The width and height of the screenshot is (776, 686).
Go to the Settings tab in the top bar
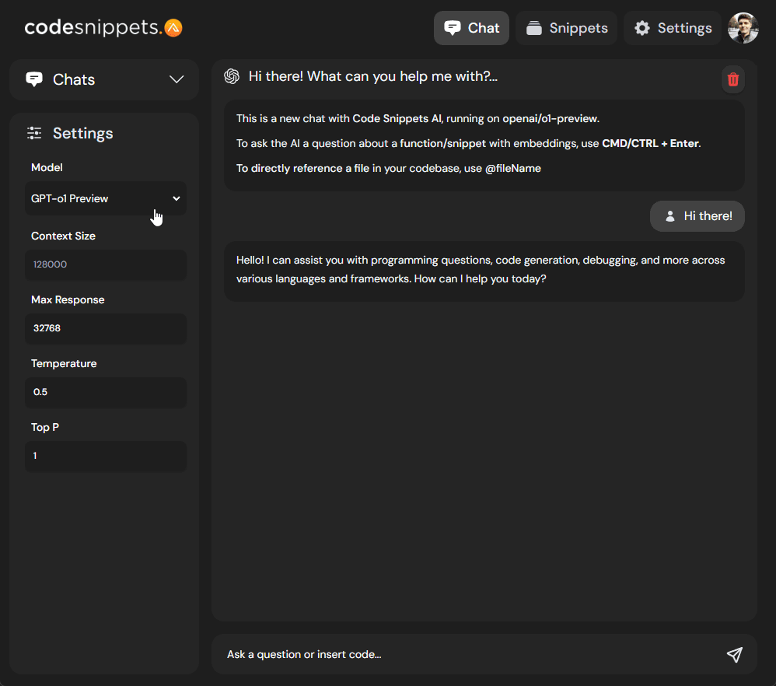tap(673, 28)
